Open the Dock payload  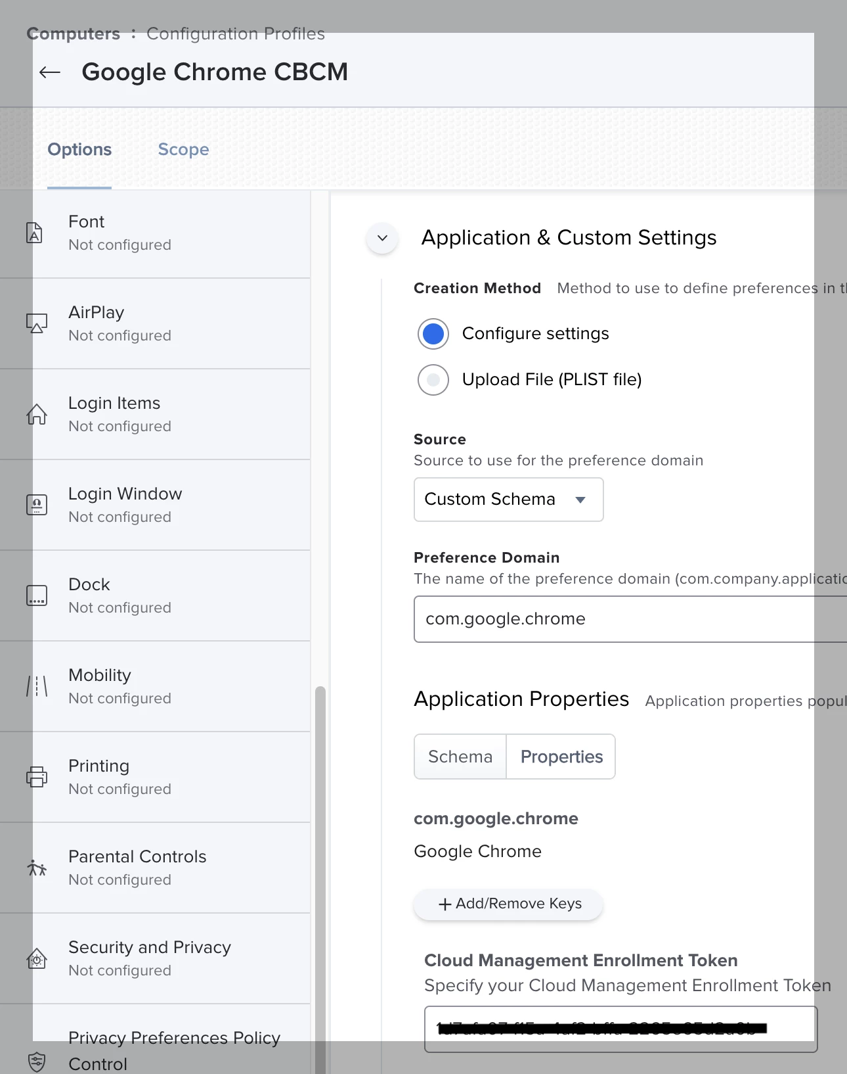(156, 596)
